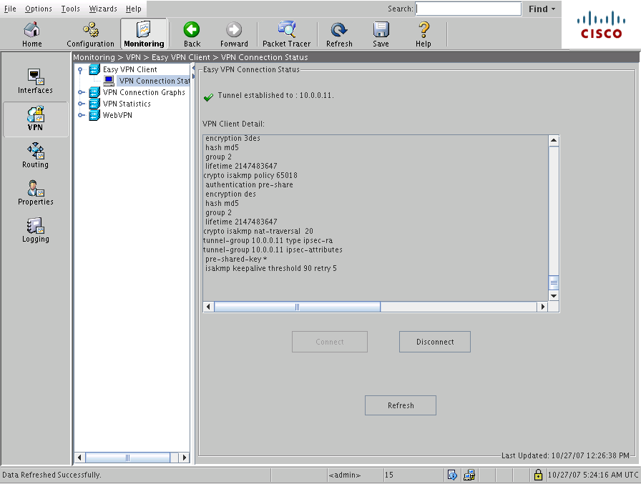641x484 pixels.
Task: Open Properties monitoring section
Action: coord(35,193)
